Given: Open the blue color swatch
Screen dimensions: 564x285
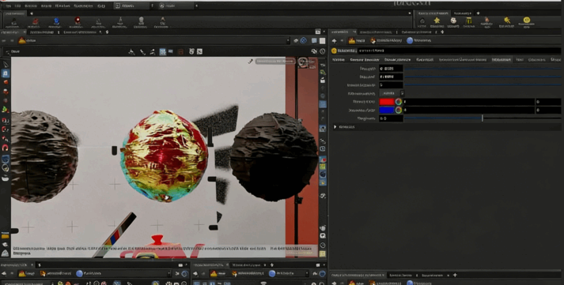Looking at the screenshot, I should tap(387, 111).
